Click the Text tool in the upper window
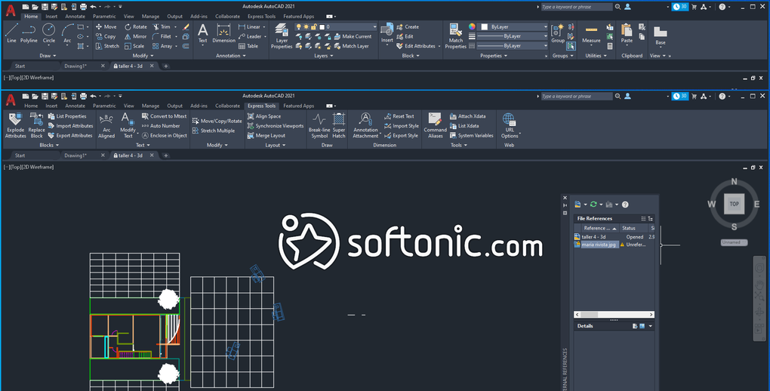 (203, 33)
